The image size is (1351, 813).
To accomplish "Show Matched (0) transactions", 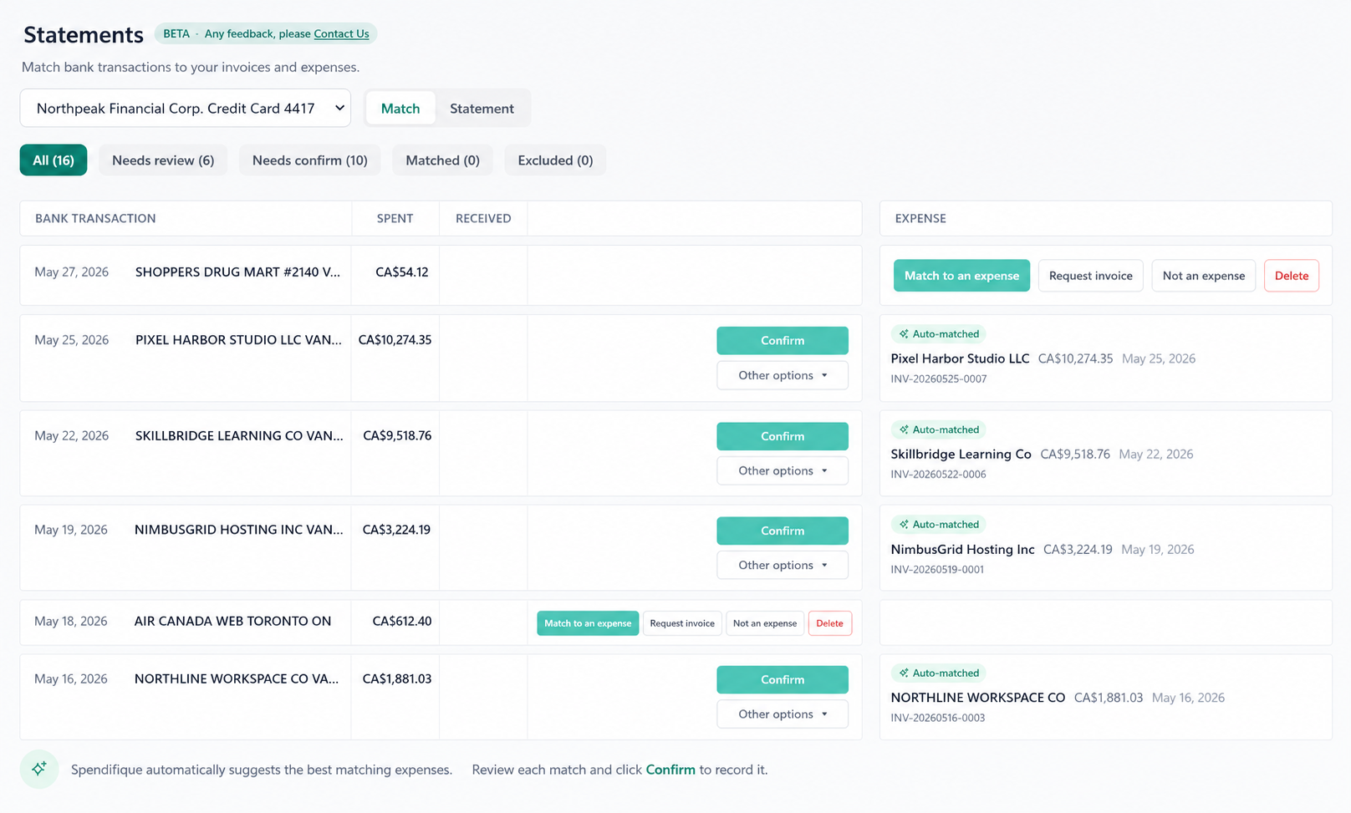I will (x=442, y=160).
